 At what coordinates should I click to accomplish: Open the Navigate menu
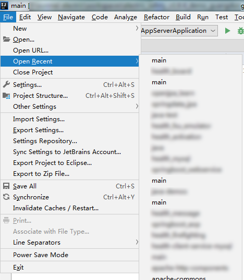pyautogui.click(x=71, y=17)
